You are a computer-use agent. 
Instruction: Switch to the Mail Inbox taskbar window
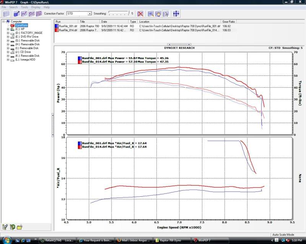point(133,240)
